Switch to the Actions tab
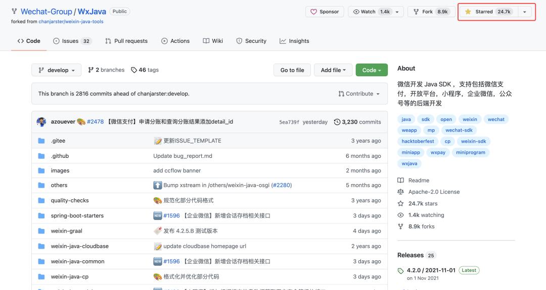 [x=175, y=41]
